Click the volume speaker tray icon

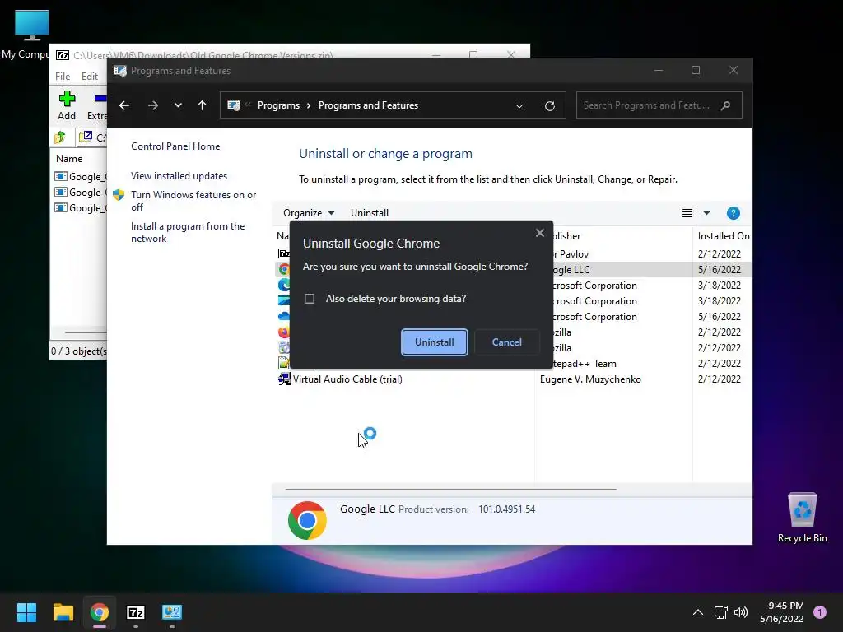tap(741, 612)
